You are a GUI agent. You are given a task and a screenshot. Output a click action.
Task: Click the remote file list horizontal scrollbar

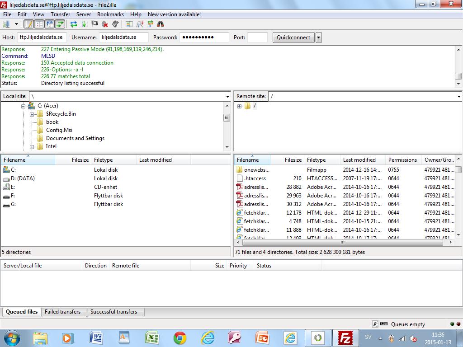343,242
